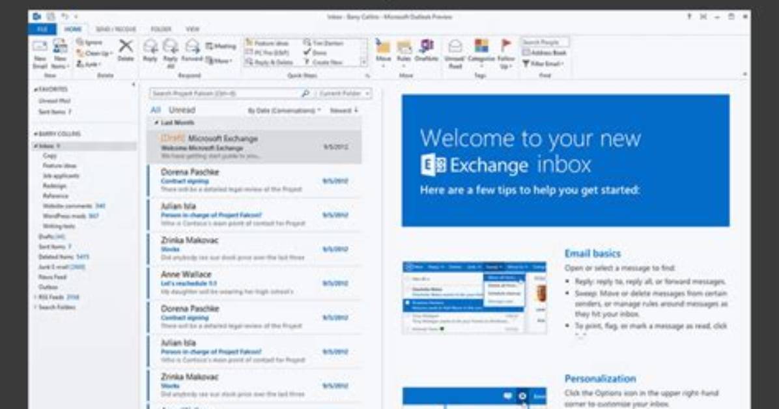Collapse the Barry Collins mailbox

point(36,134)
